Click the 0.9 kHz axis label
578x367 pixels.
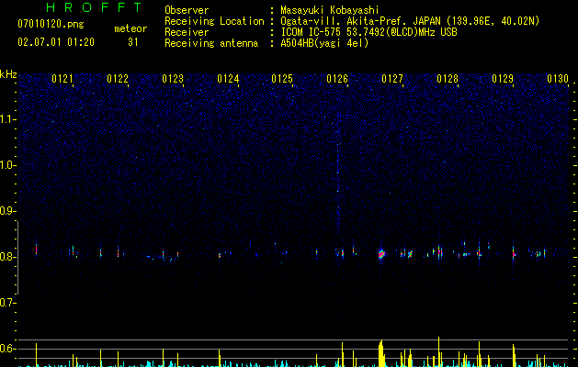[x=7, y=211]
